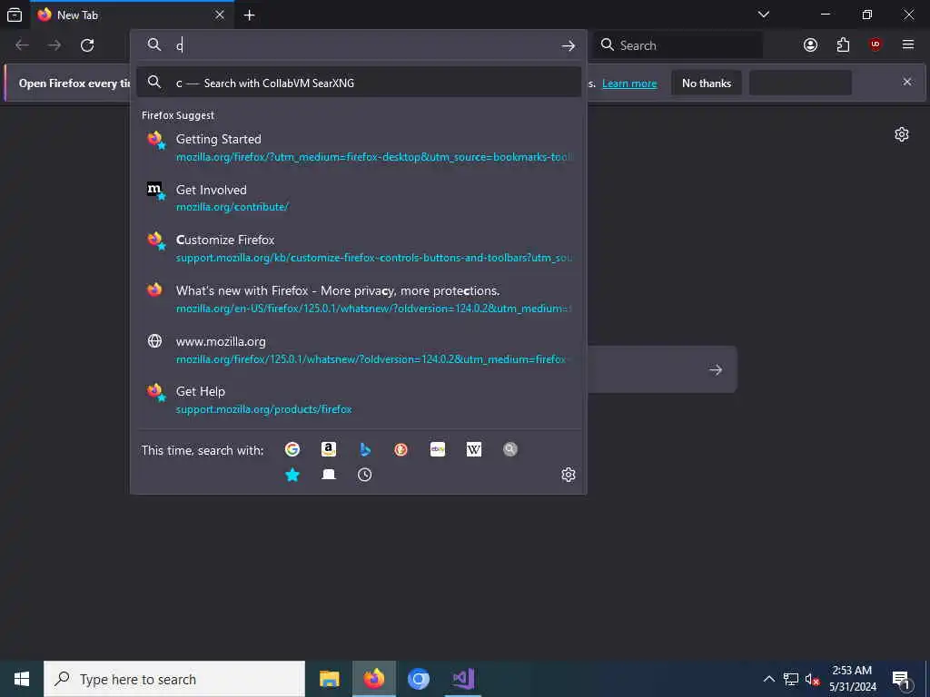Click the No thanks button
Image resolution: width=930 pixels, height=697 pixels.
tap(707, 83)
